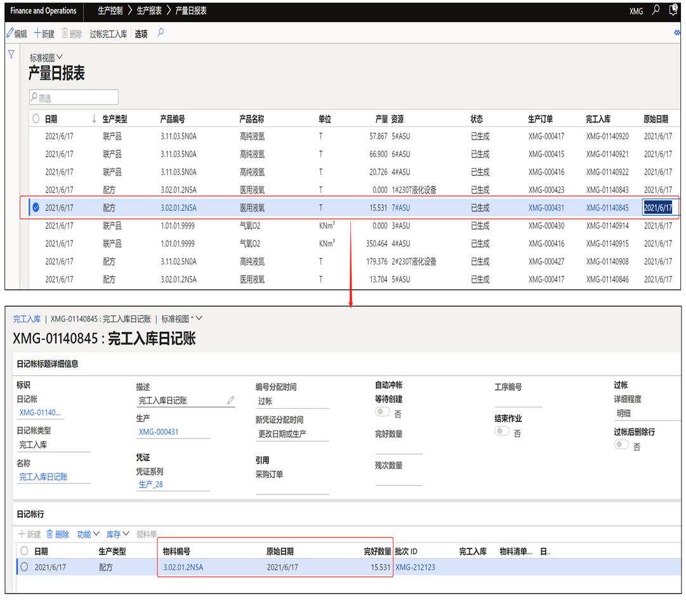Click the 删除 trash icon in 日记帐行 toolbar

pyautogui.click(x=58, y=534)
